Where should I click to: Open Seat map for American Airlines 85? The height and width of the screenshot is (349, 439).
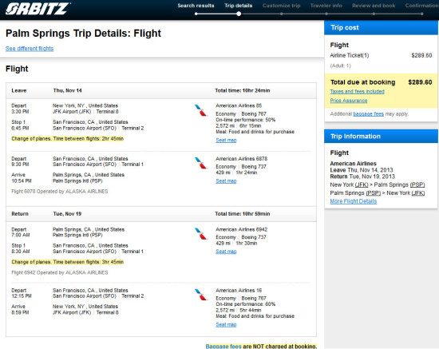pos(226,140)
